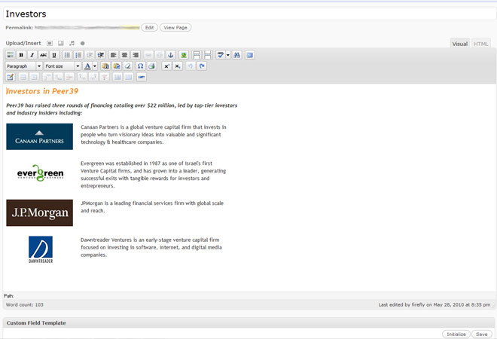Align text right
Screen dimensions: 497x339
(x=136, y=55)
